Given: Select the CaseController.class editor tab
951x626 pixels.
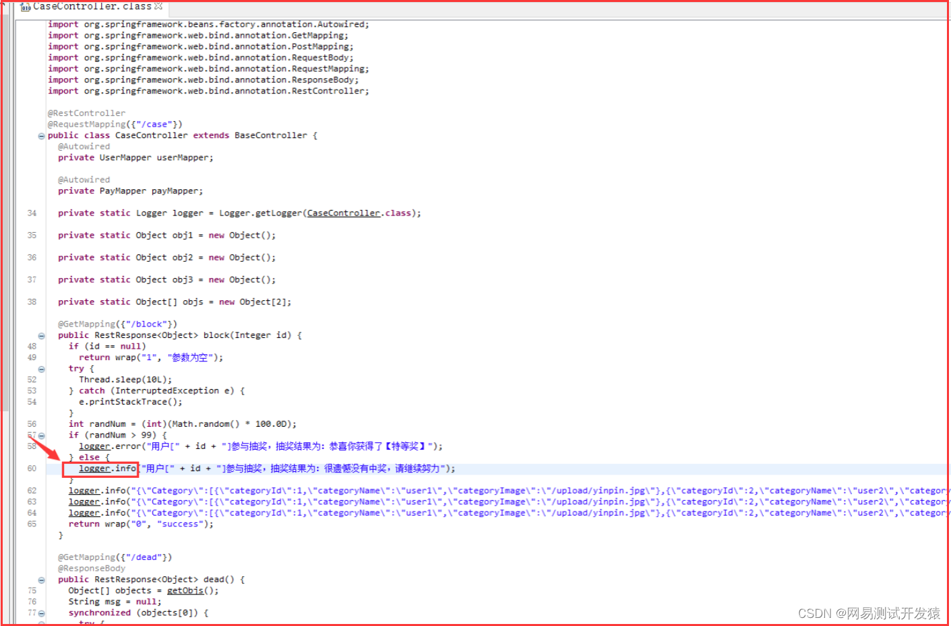Looking at the screenshot, I should [92, 6].
